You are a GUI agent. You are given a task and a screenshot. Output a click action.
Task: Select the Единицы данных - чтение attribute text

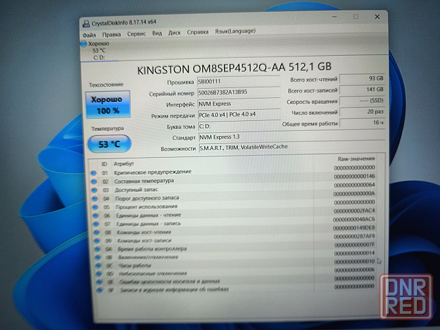pyautogui.click(x=148, y=216)
